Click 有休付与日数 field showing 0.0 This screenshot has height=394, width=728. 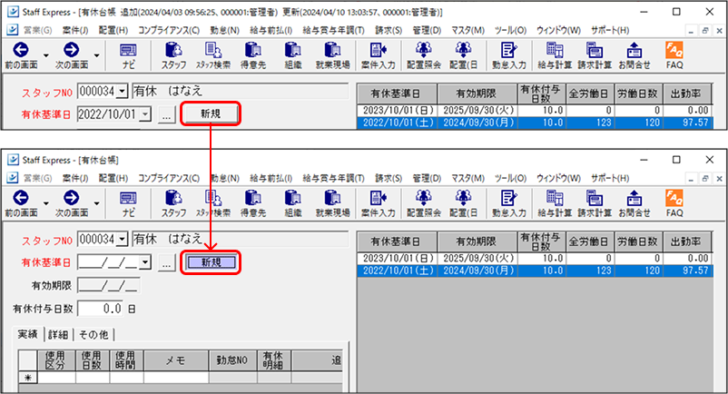tap(100, 309)
